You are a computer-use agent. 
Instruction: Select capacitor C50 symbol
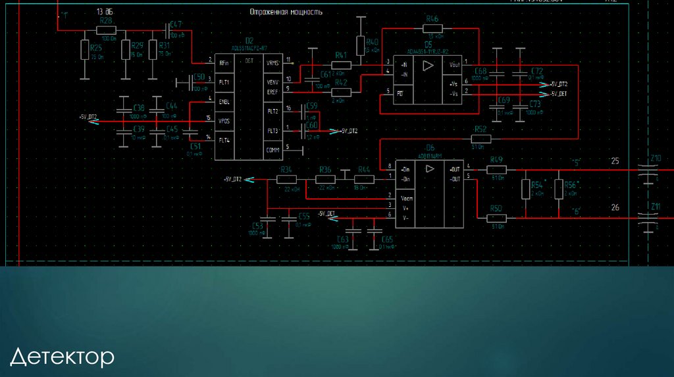[190, 83]
